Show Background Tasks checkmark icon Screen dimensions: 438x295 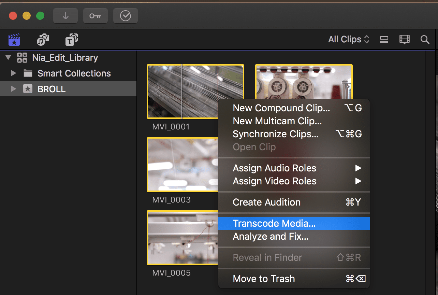(125, 15)
